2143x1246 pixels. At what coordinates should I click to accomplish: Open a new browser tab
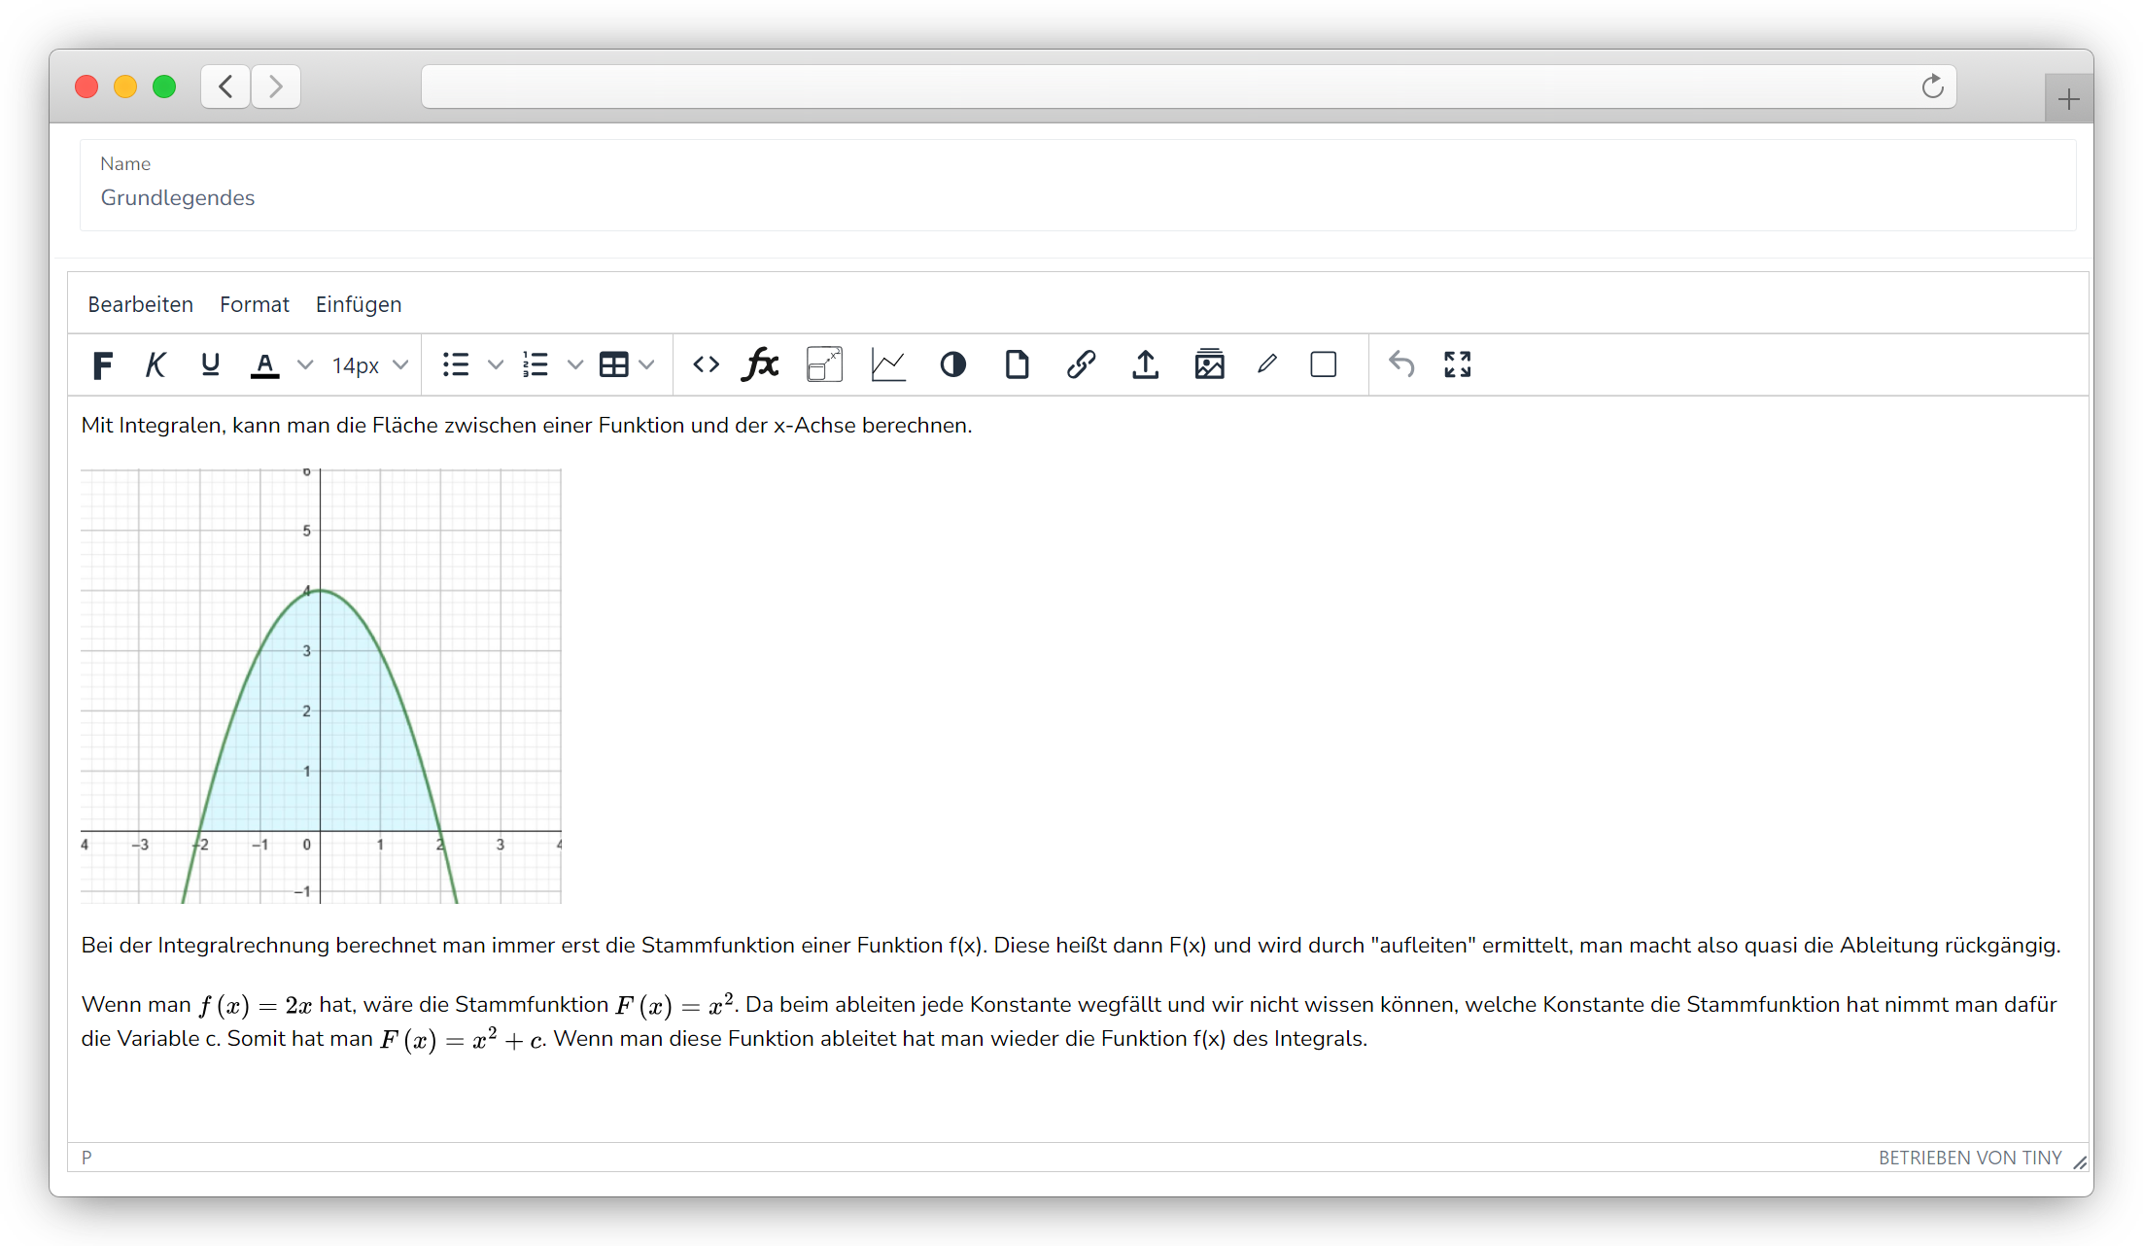tap(2068, 98)
